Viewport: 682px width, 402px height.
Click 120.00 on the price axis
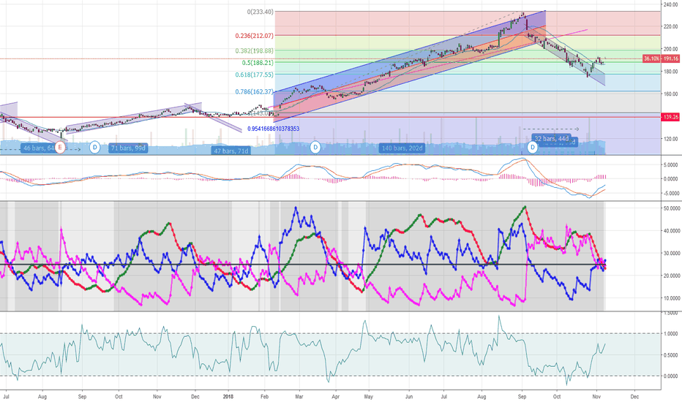(670, 139)
